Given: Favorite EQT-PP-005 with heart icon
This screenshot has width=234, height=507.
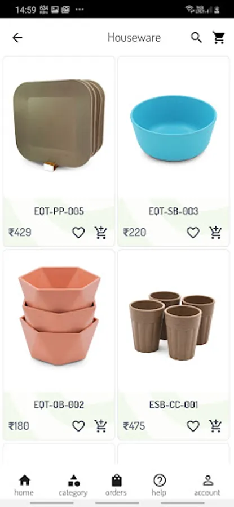Looking at the screenshot, I should click(78, 233).
